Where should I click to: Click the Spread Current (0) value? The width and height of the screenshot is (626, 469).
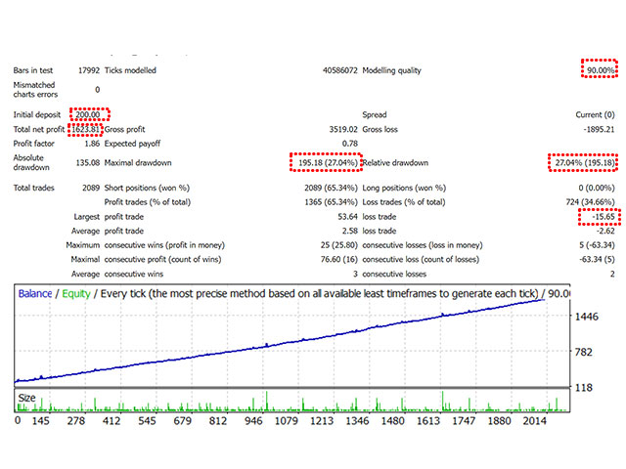tap(587, 115)
